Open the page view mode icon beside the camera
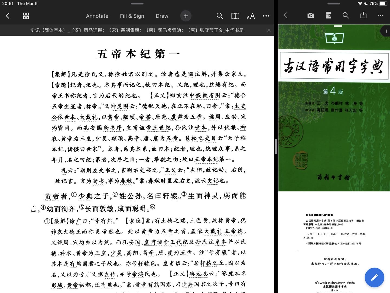Image resolution: width=390 pixels, height=293 pixels. click(x=328, y=15)
